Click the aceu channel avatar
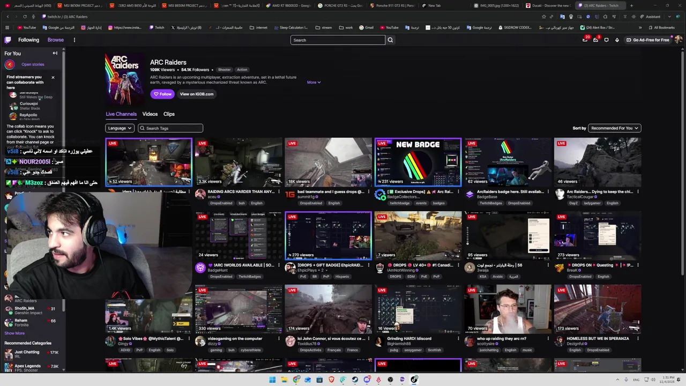 point(200,194)
